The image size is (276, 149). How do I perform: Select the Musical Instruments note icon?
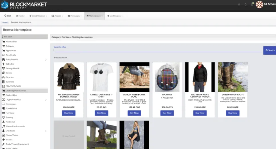pos(3,126)
